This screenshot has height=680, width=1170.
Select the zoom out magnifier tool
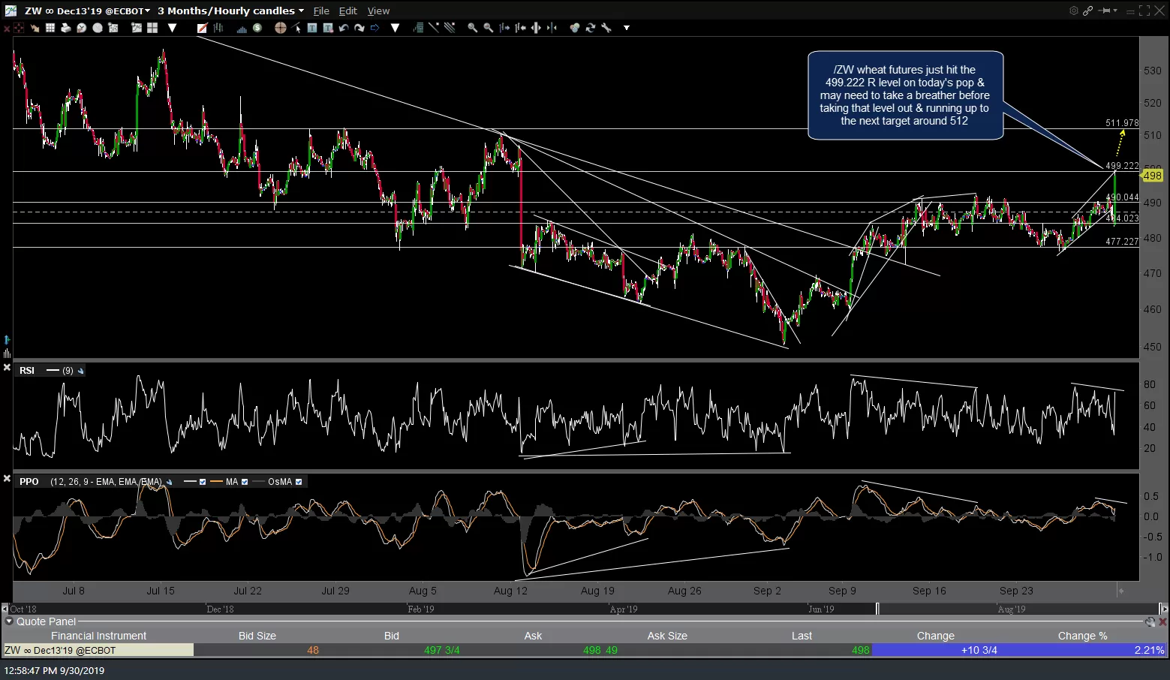pyautogui.click(x=489, y=28)
